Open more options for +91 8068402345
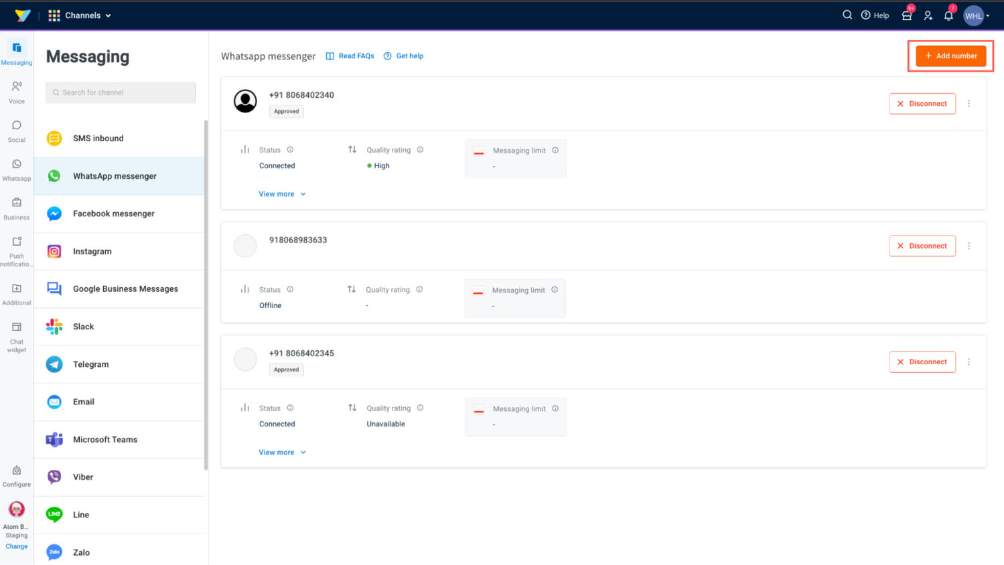This screenshot has height=565, width=1004. pyautogui.click(x=969, y=361)
